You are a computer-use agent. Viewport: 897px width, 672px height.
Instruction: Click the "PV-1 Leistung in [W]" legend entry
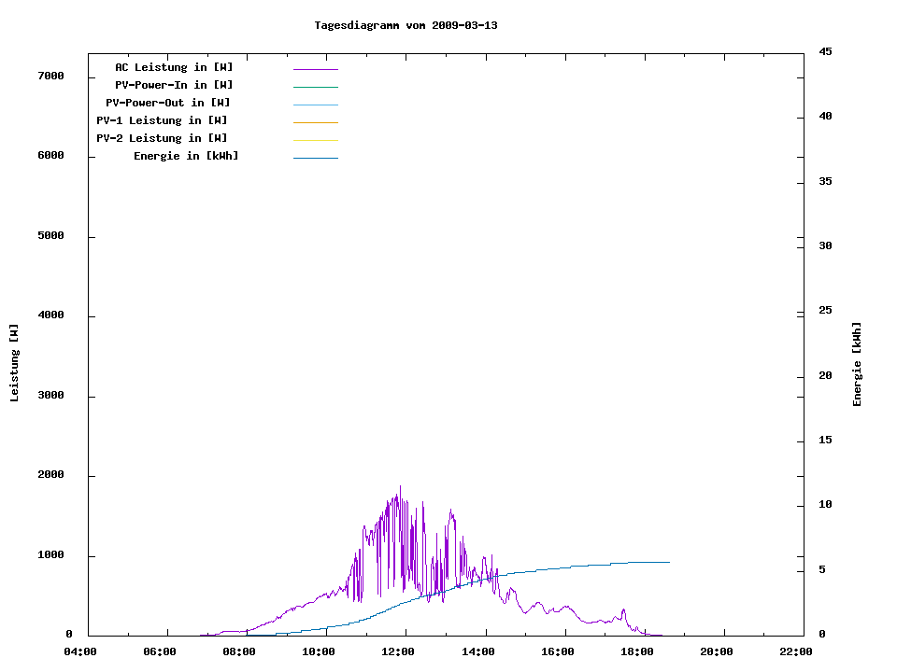162,120
